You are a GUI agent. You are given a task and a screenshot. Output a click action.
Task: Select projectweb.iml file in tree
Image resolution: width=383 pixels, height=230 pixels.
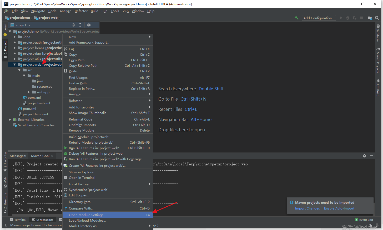[x=37, y=103]
